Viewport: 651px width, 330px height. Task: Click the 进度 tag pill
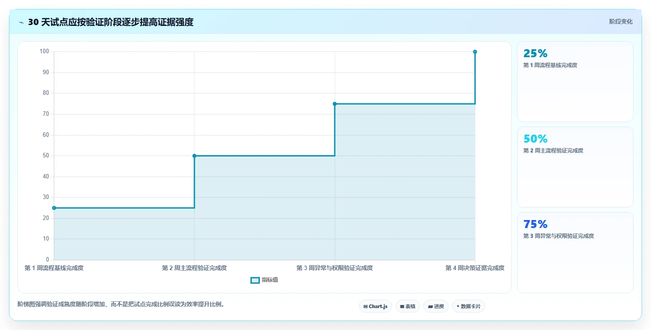click(x=436, y=306)
